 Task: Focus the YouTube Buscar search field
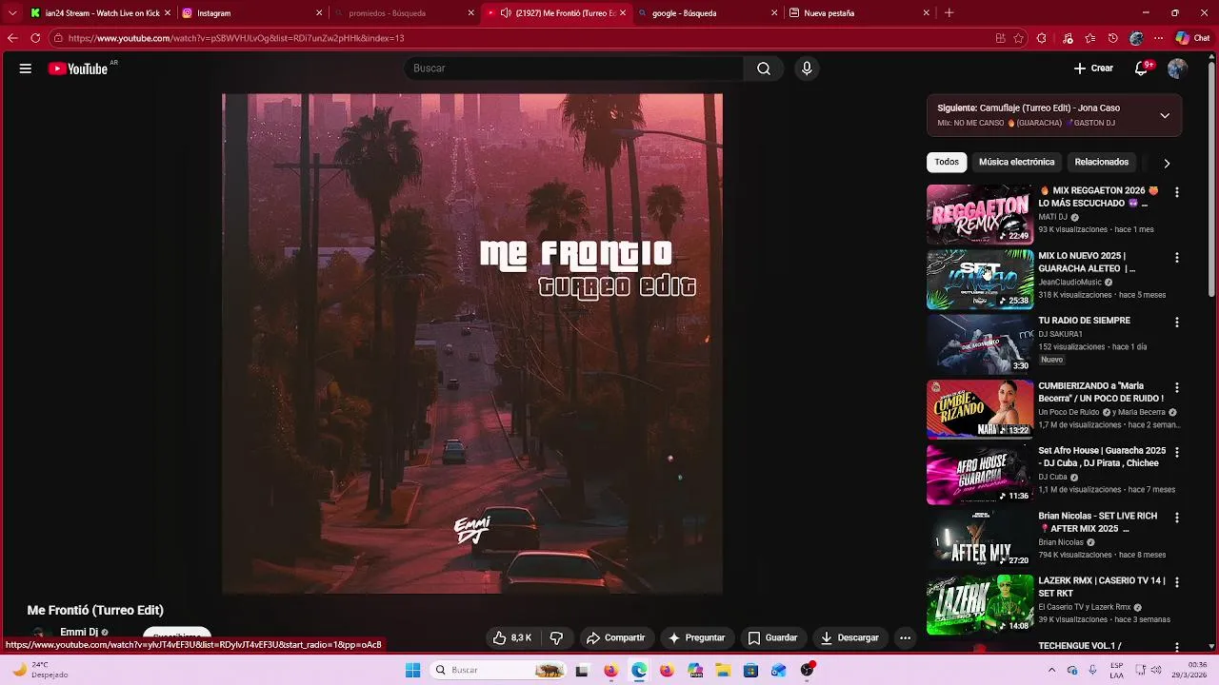pos(574,68)
